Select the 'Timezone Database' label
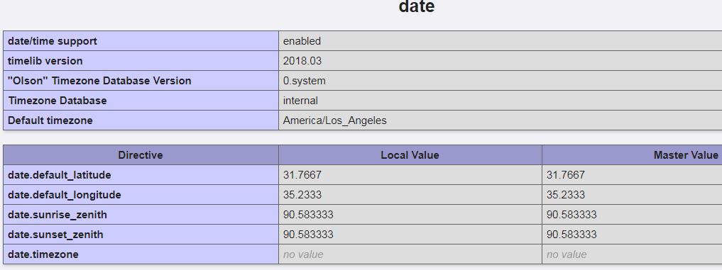 [x=57, y=100]
